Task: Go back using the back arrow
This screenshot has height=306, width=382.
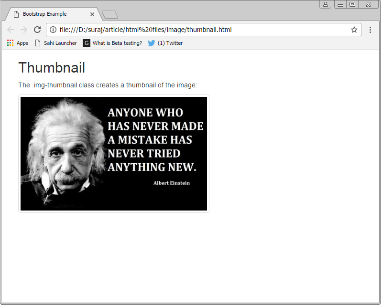Action: (11, 30)
